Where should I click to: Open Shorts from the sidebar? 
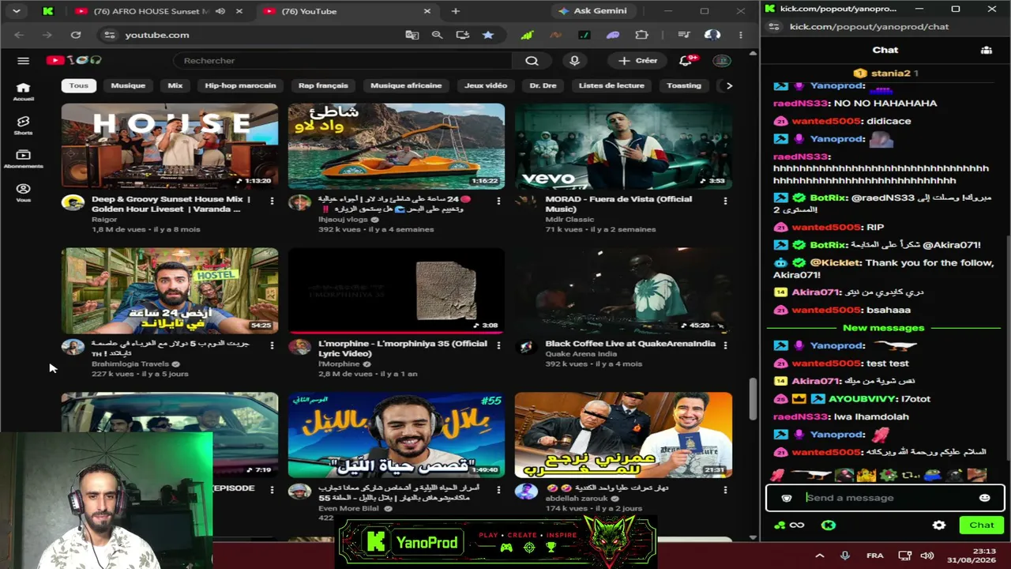click(x=23, y=126)
